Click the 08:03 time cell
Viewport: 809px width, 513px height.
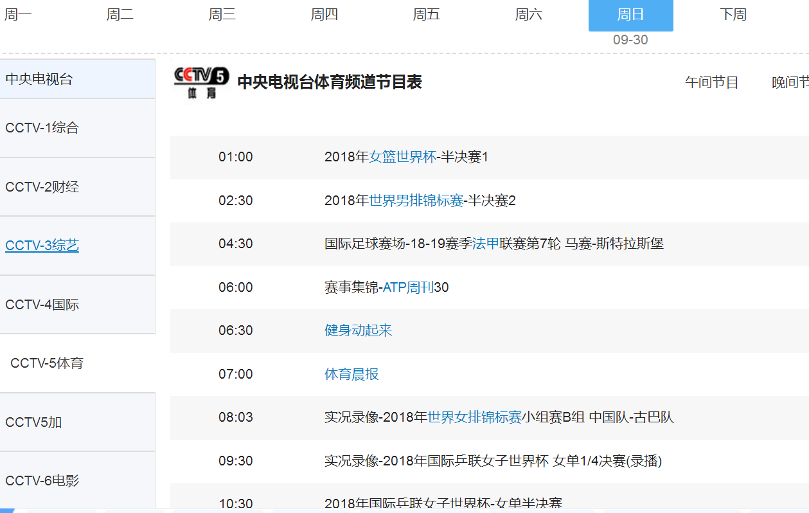[236, 417]
